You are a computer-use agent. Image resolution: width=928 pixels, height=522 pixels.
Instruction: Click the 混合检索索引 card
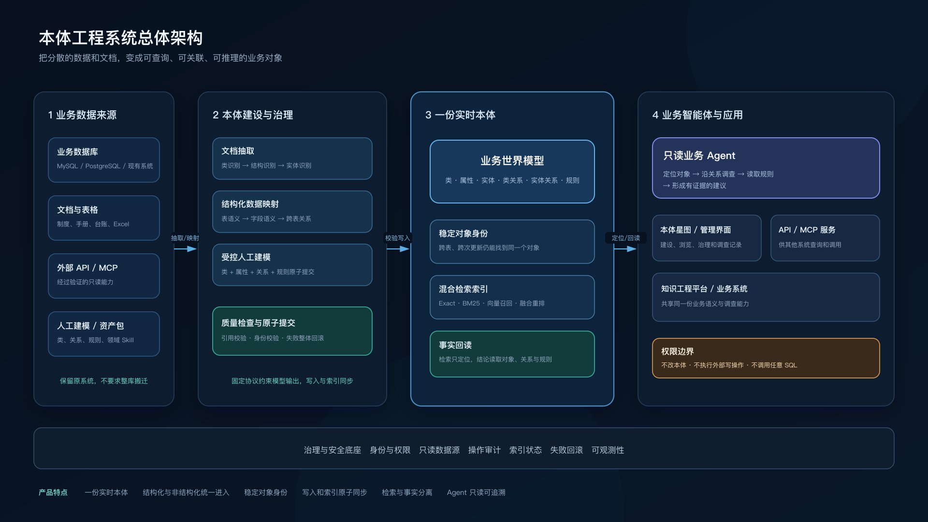[x=512, y=297]
